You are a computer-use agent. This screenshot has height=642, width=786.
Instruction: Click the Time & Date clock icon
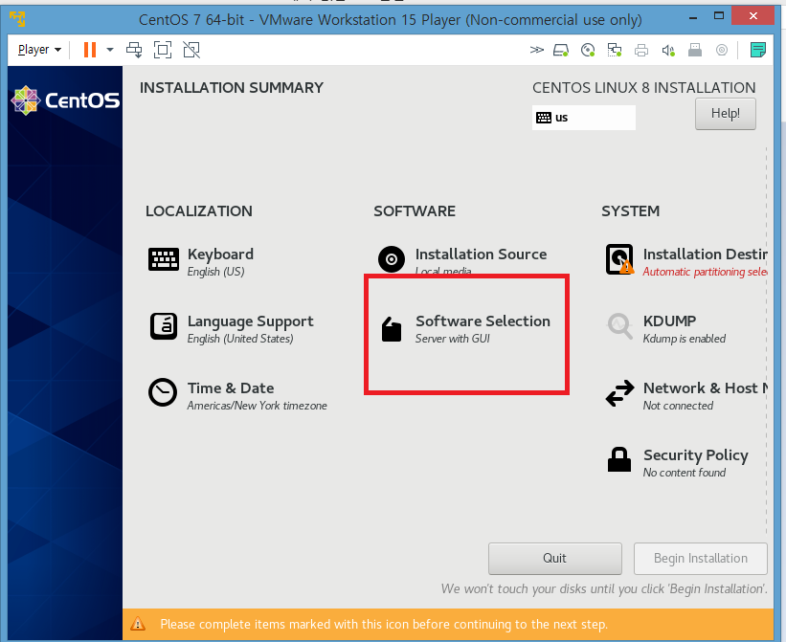point(163,392)
